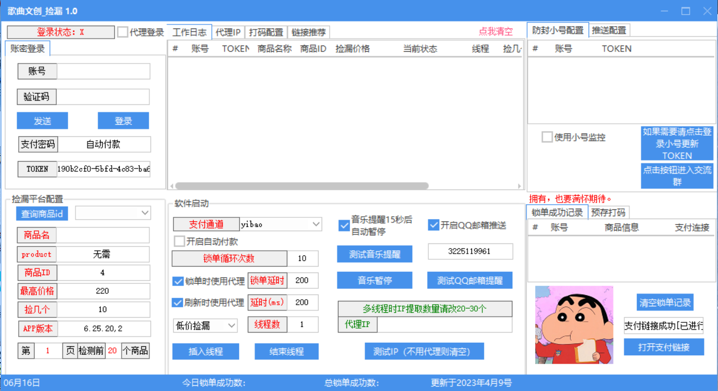Click 测试音乐提醒 button
Viewport: 718px width, 391px height.
374,254
